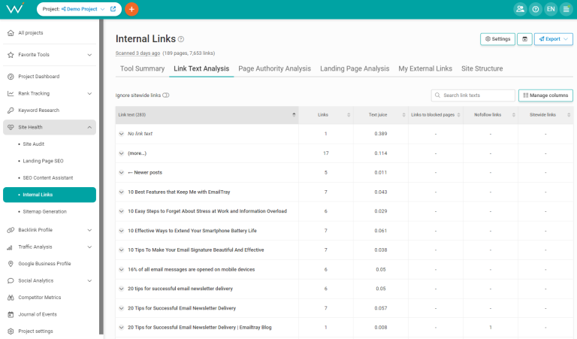The width and height of the screenshot is (577, 339).
Task: Select Link Text Analysis tab
Action: coord(201,69)
